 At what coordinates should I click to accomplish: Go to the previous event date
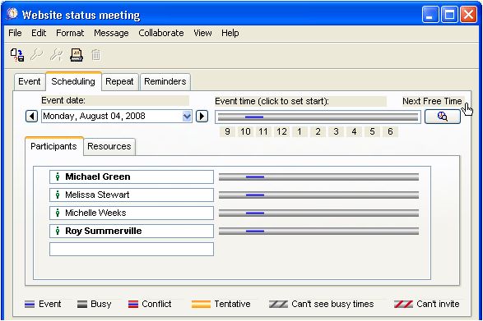tap(32, 117)
